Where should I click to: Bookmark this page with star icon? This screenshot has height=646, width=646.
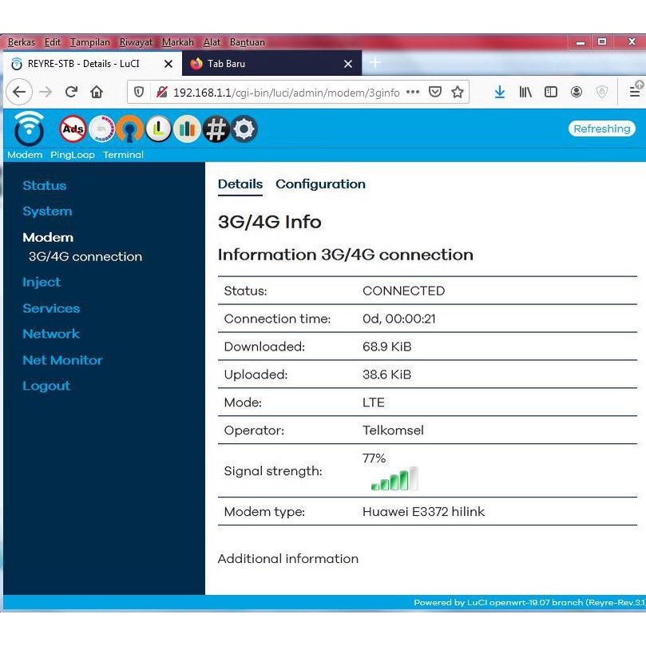click(x=458, y=92)
